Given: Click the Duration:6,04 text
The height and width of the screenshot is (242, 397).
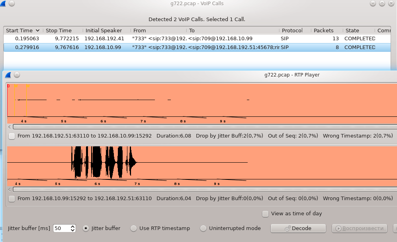Looking at the screenshot, I should tap(174, 199).
